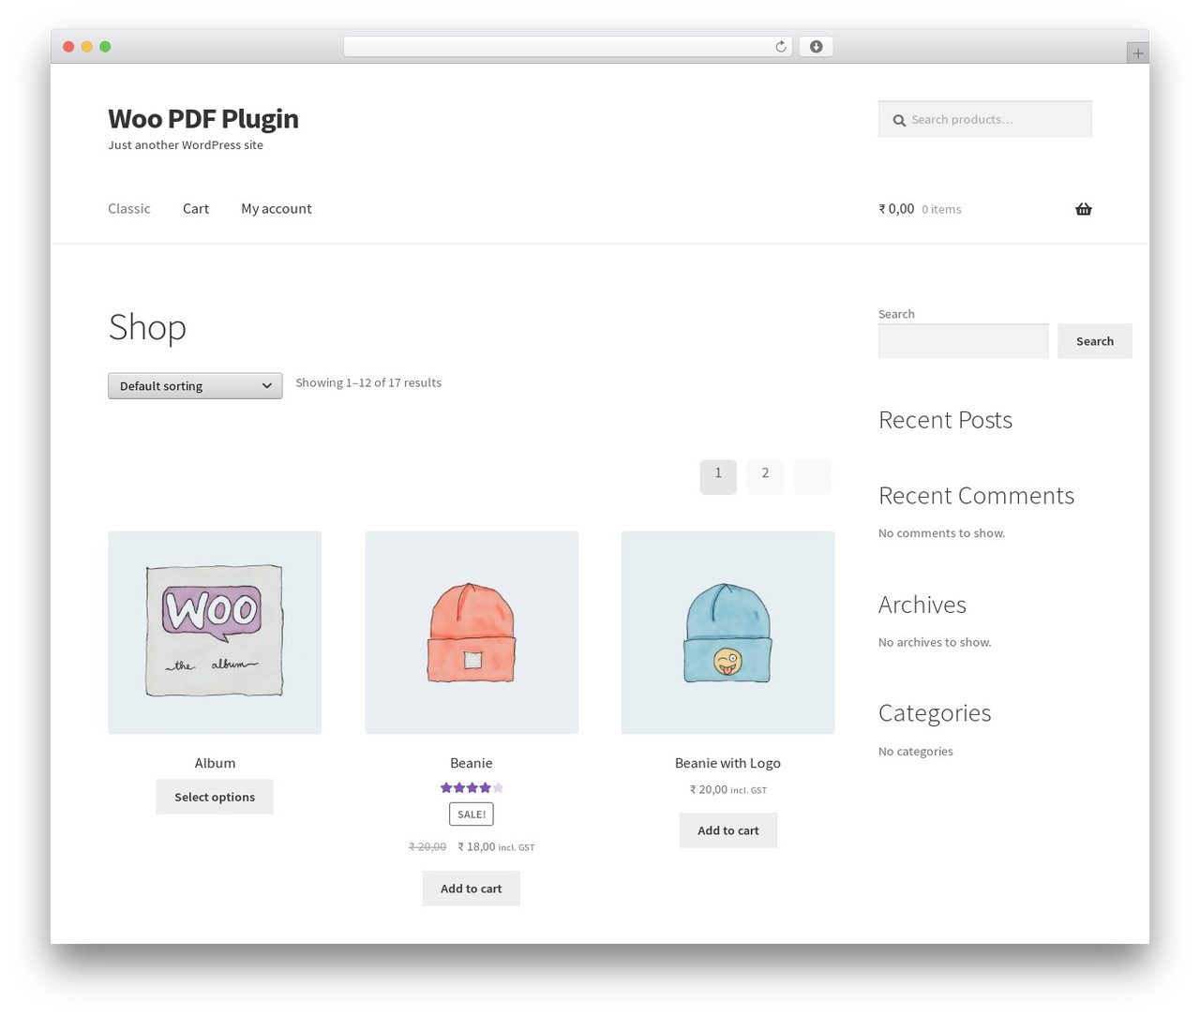This screenshot has width=1200, height=1016.
Task: Open the Album product image
Action: coord(215,633)
